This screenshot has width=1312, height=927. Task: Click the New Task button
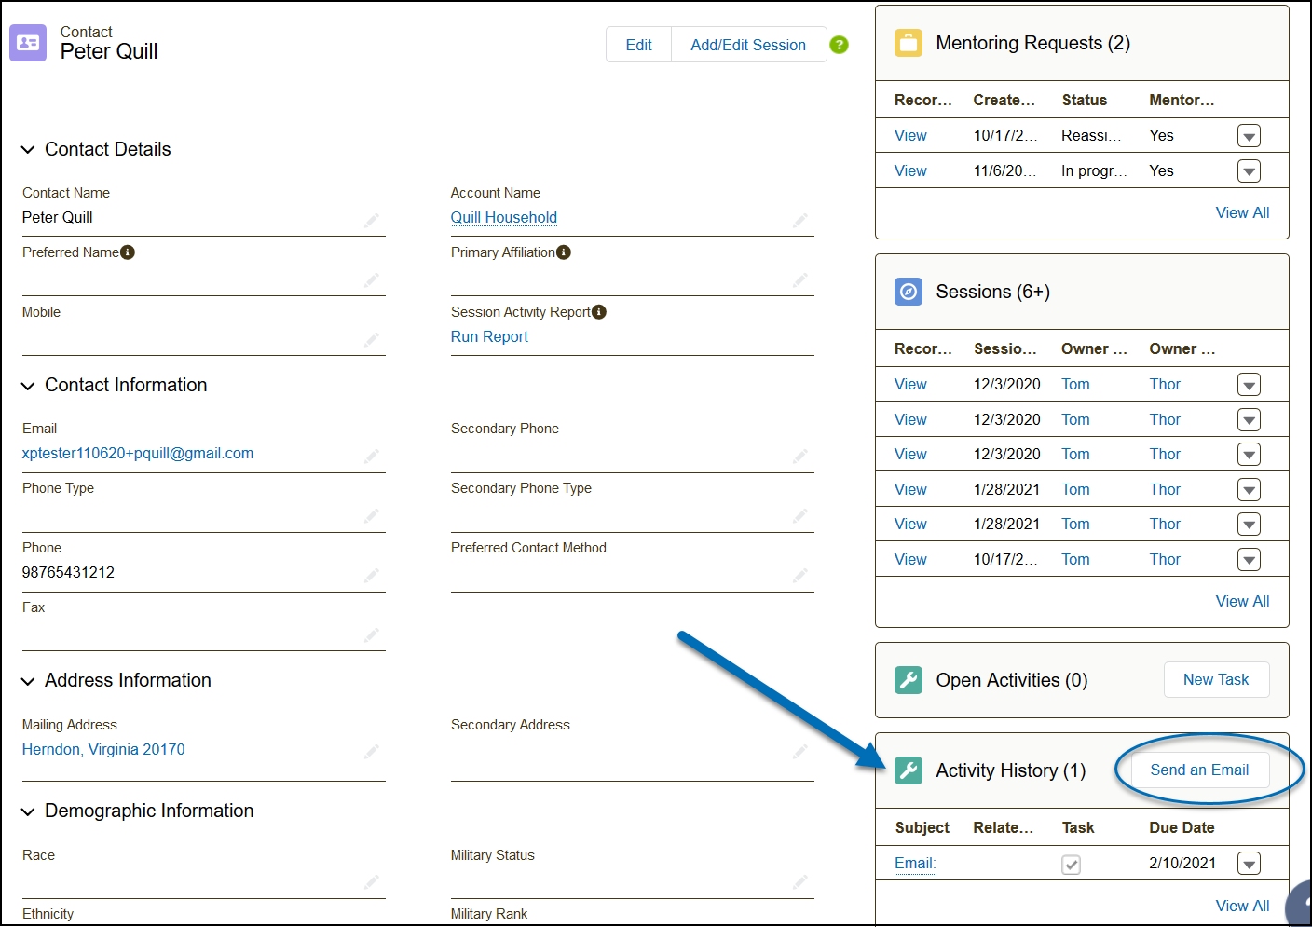coord(1215,680)
